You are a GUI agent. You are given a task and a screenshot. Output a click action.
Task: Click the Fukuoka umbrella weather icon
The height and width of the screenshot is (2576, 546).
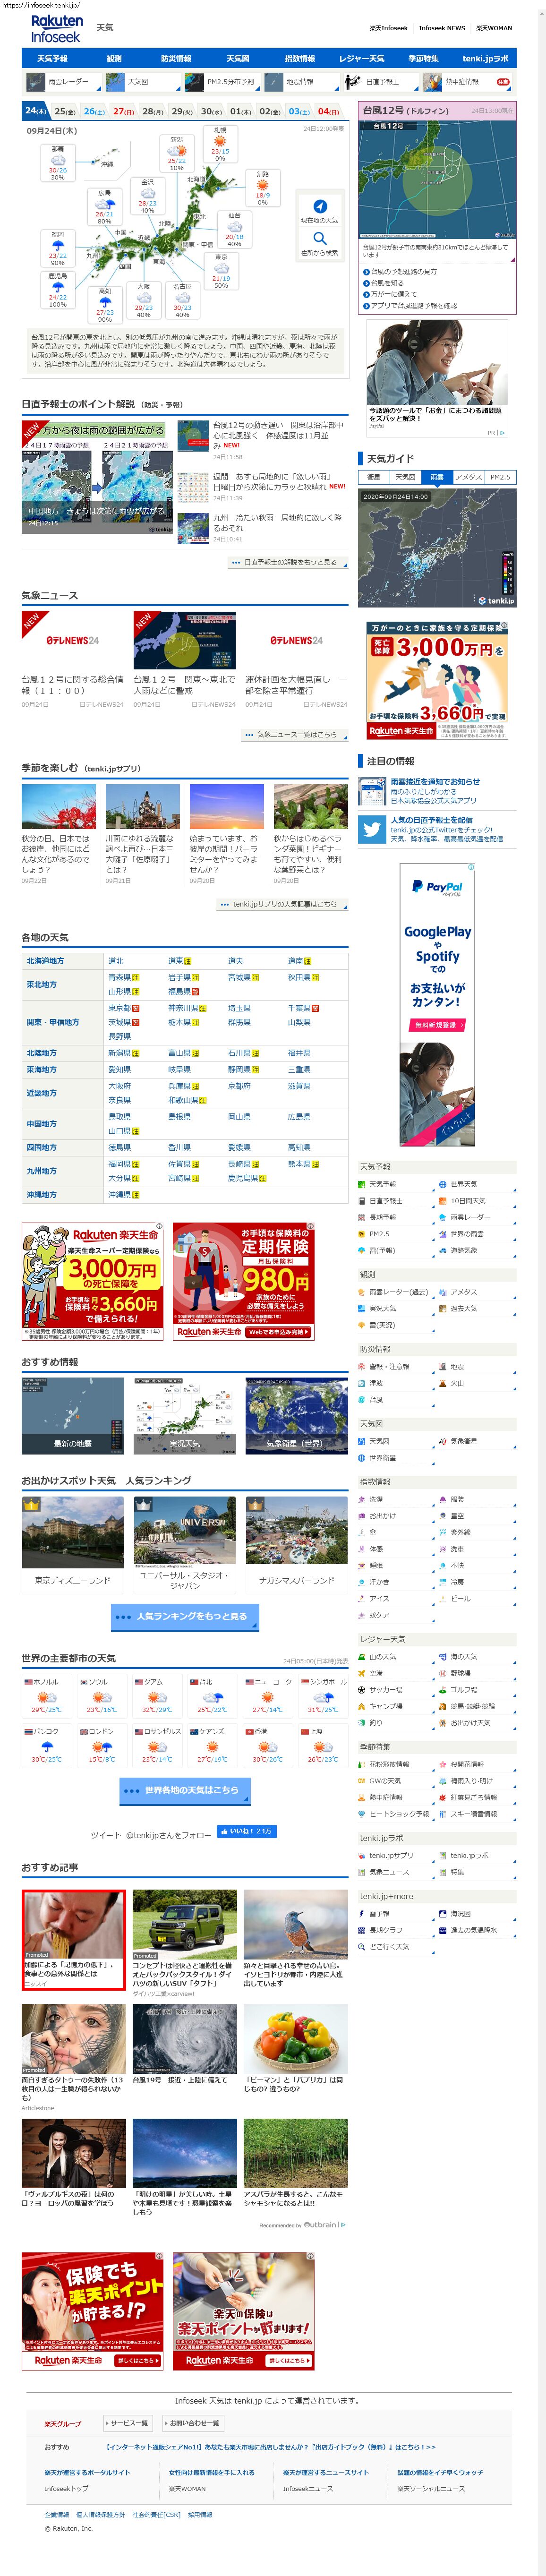[58, 244]
